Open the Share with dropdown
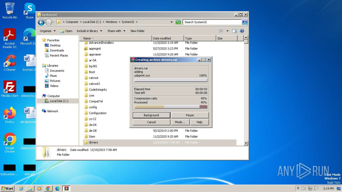The height and width of the screenshot is (192, 342). coord(116,31)
